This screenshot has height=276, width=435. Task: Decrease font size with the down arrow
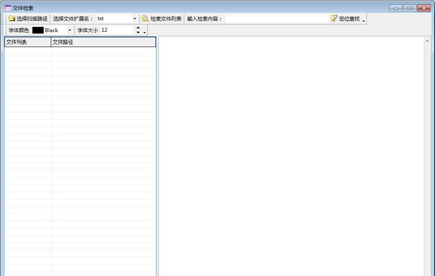138,32
